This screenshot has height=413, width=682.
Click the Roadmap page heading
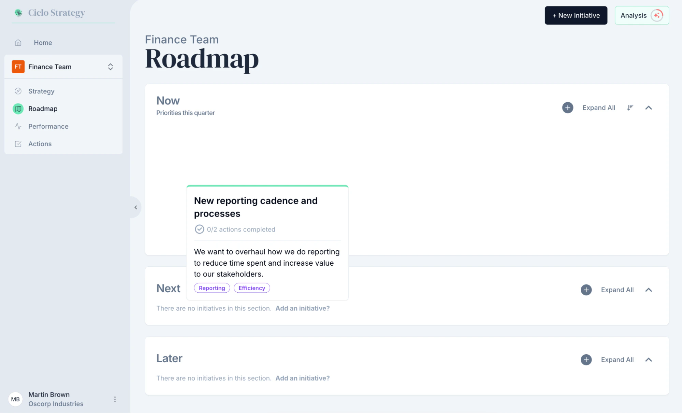pyautogui.click(x=202, y=59)
